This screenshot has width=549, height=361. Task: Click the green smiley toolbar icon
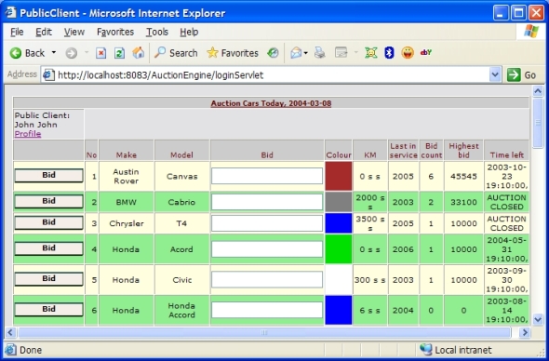(x=370, y=53)
